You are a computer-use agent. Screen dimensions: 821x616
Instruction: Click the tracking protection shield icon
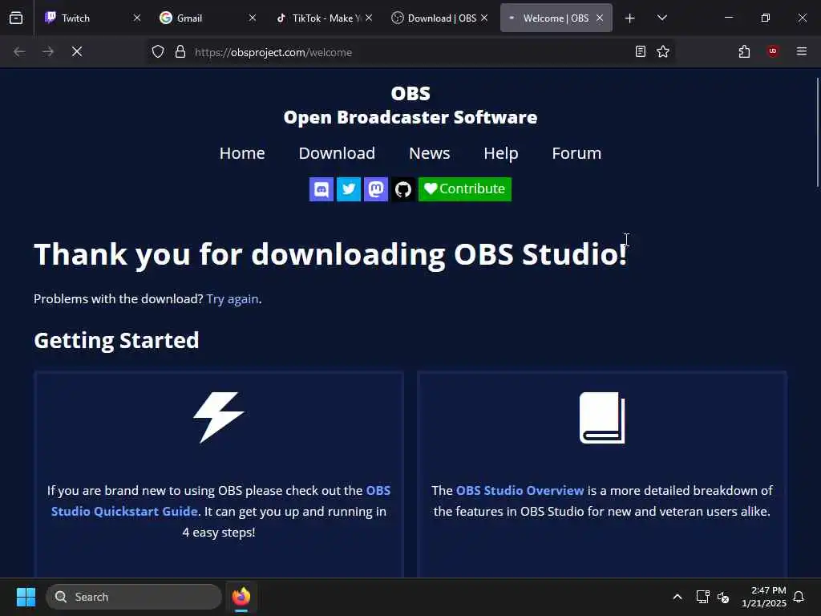tap(158, 51)
